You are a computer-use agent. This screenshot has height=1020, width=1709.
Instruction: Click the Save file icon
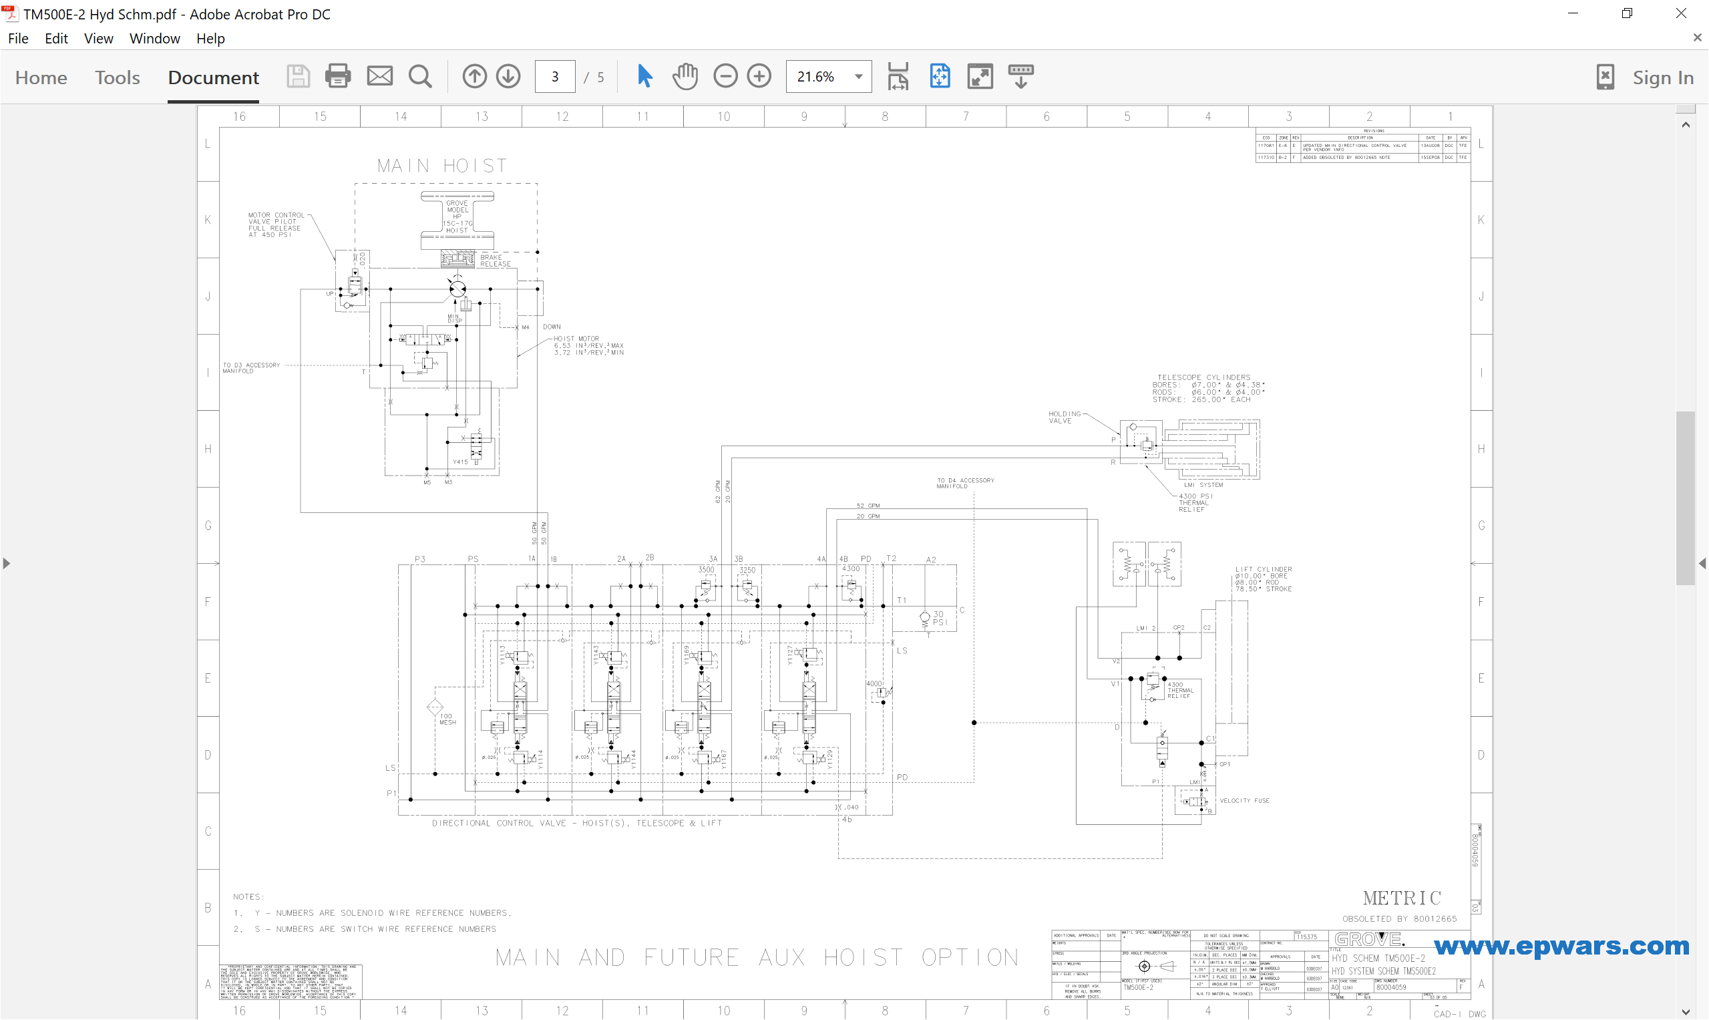click(x=298, y=76)
